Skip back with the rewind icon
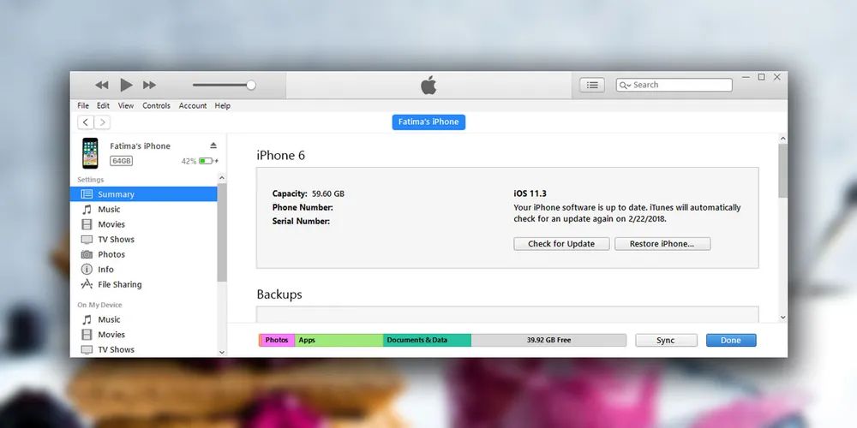The image size is (857, 428). pos(102,85)
